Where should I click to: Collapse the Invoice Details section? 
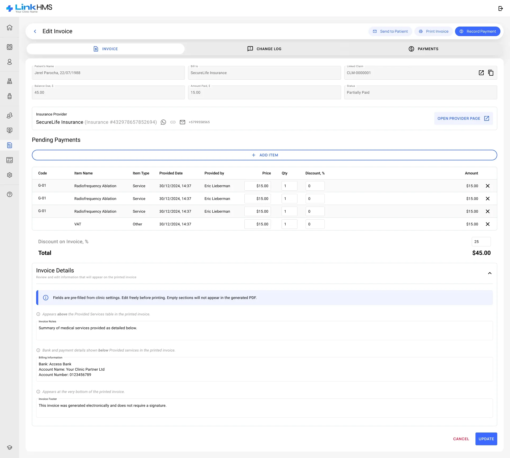coord(490,273)
